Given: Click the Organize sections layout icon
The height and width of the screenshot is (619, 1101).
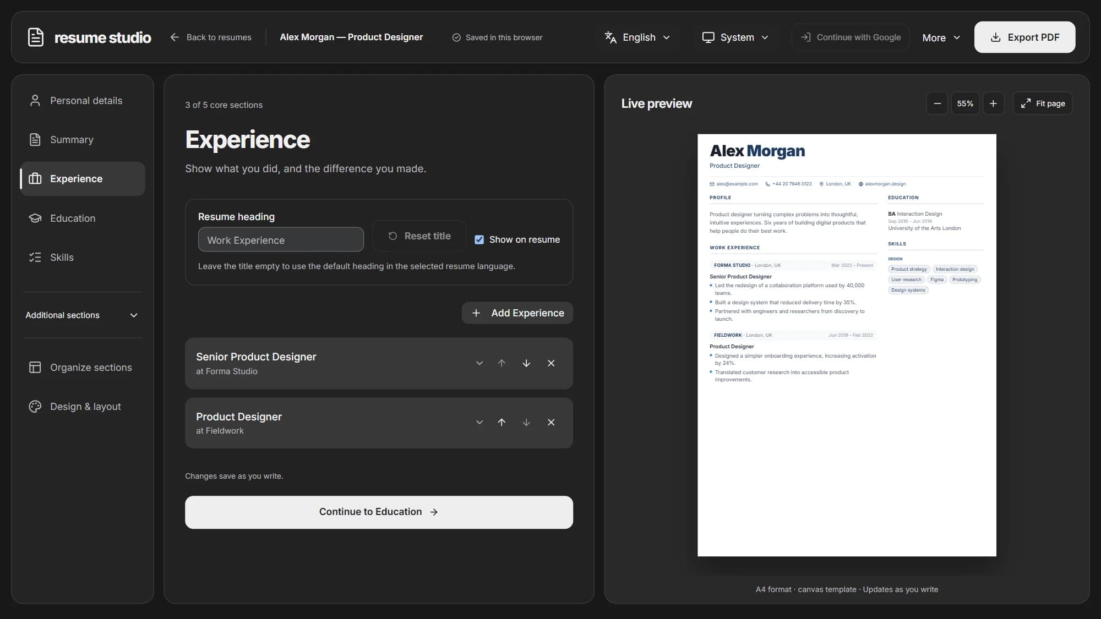Looking at the screenshot, I should click(x=35, y=368).
